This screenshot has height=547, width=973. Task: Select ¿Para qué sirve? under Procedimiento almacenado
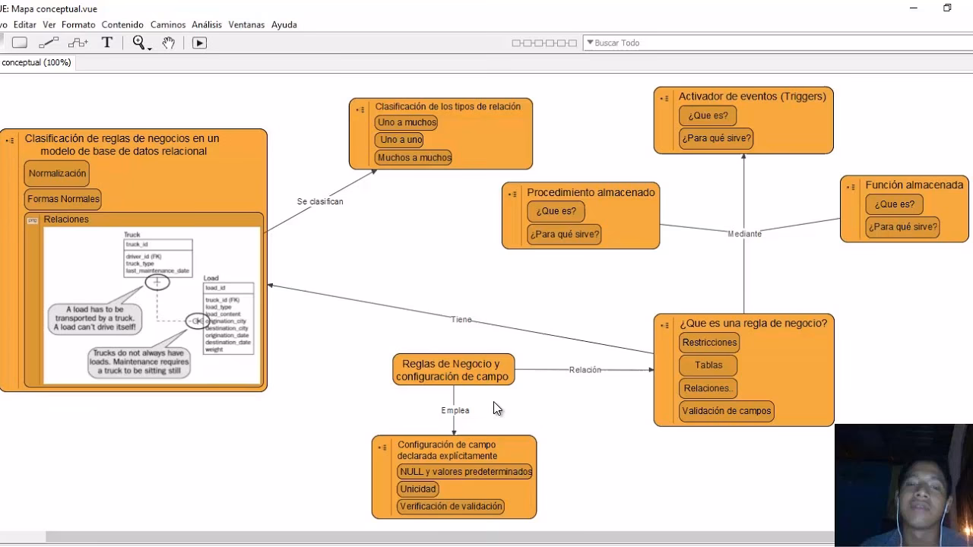point(565,234)
